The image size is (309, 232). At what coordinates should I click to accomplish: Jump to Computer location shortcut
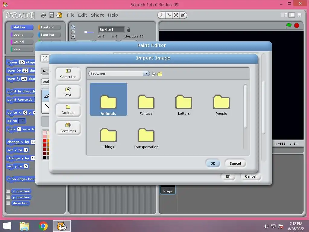68,74
